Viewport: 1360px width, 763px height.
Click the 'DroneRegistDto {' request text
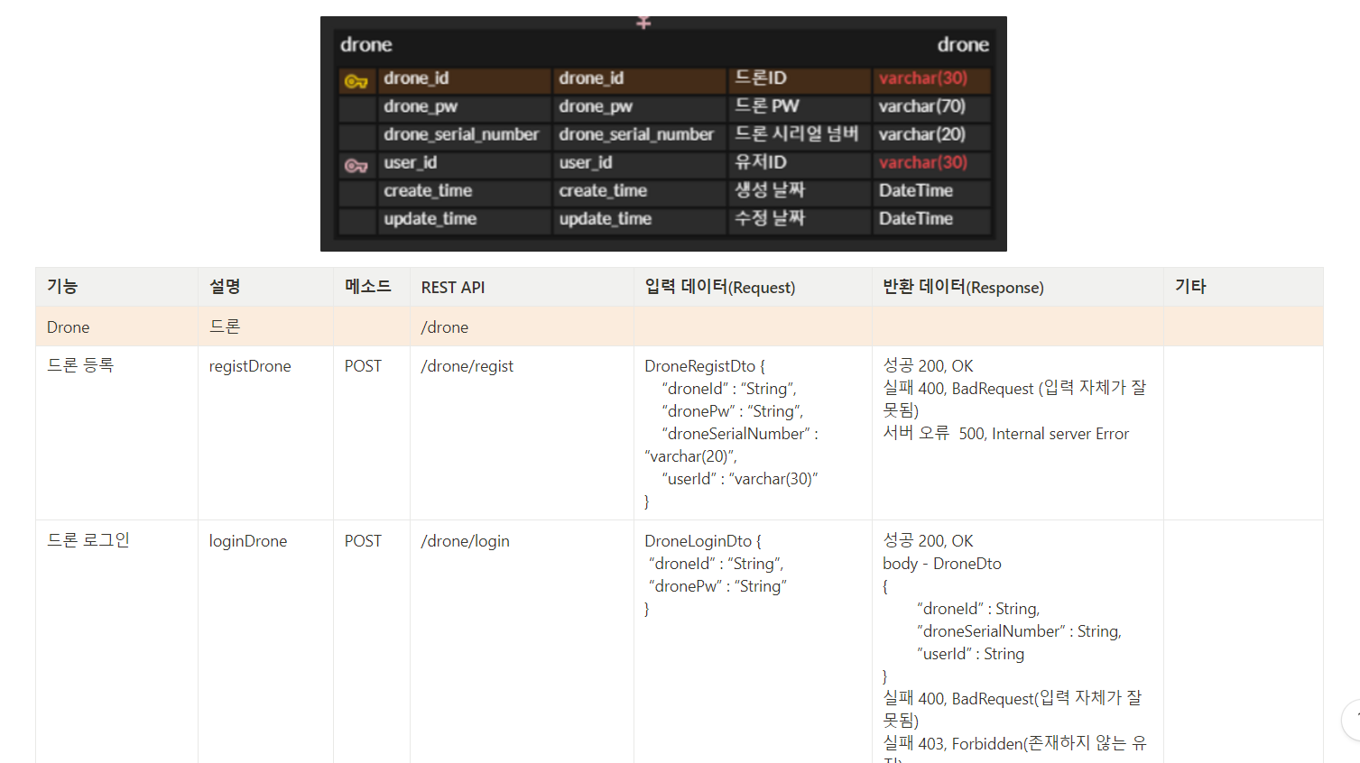pyautogui.click(x=705, y=366)
